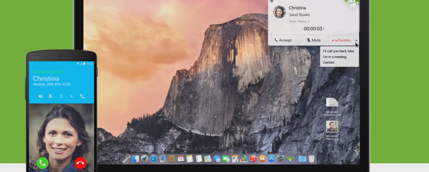Screen dimensions: 429x172
Task: Hold the call with the pause icon
Action: click(x=71, y=96)
